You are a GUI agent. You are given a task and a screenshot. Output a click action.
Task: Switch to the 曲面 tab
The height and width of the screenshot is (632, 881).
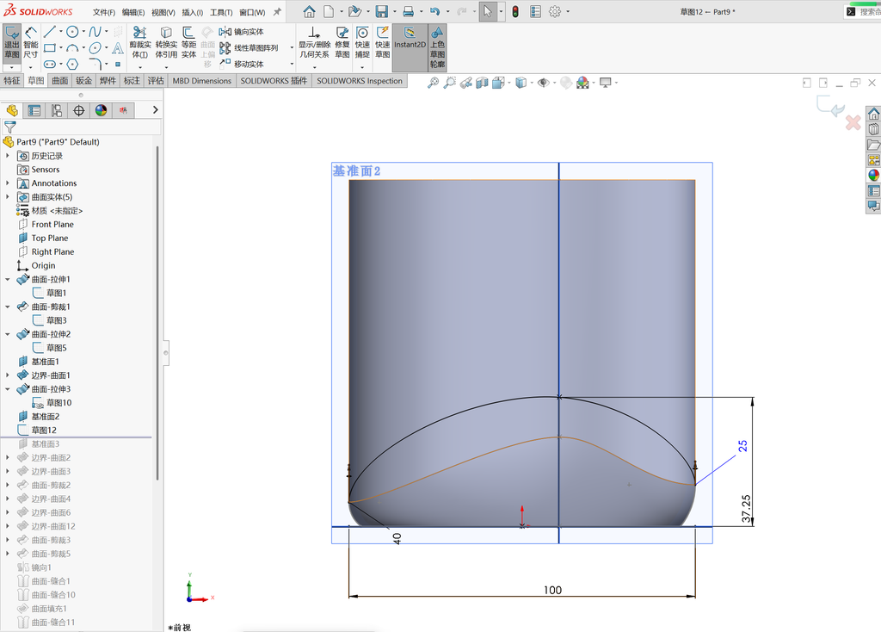(x=60, y=80)
